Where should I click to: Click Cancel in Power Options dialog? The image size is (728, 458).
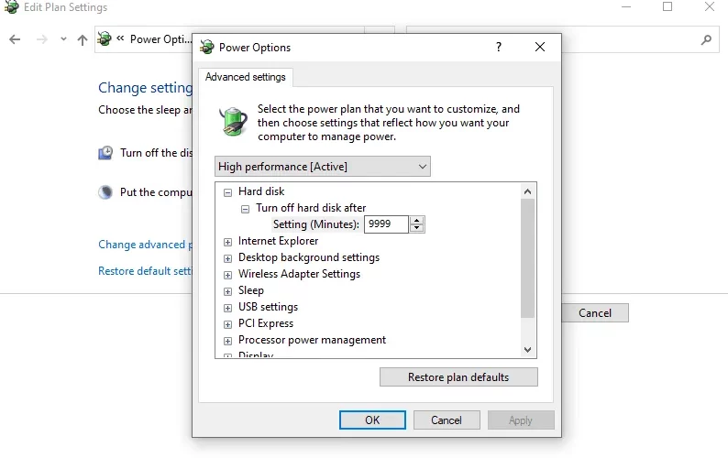pos(447,420)
